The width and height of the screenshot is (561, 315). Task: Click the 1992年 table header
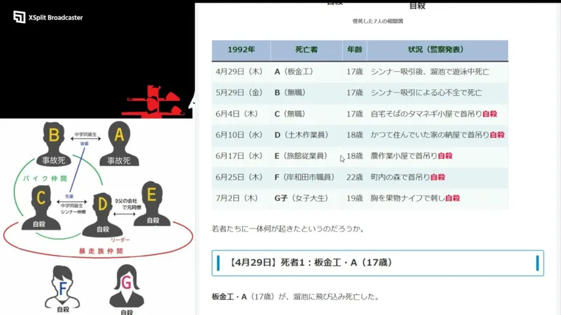click(241, 50)
